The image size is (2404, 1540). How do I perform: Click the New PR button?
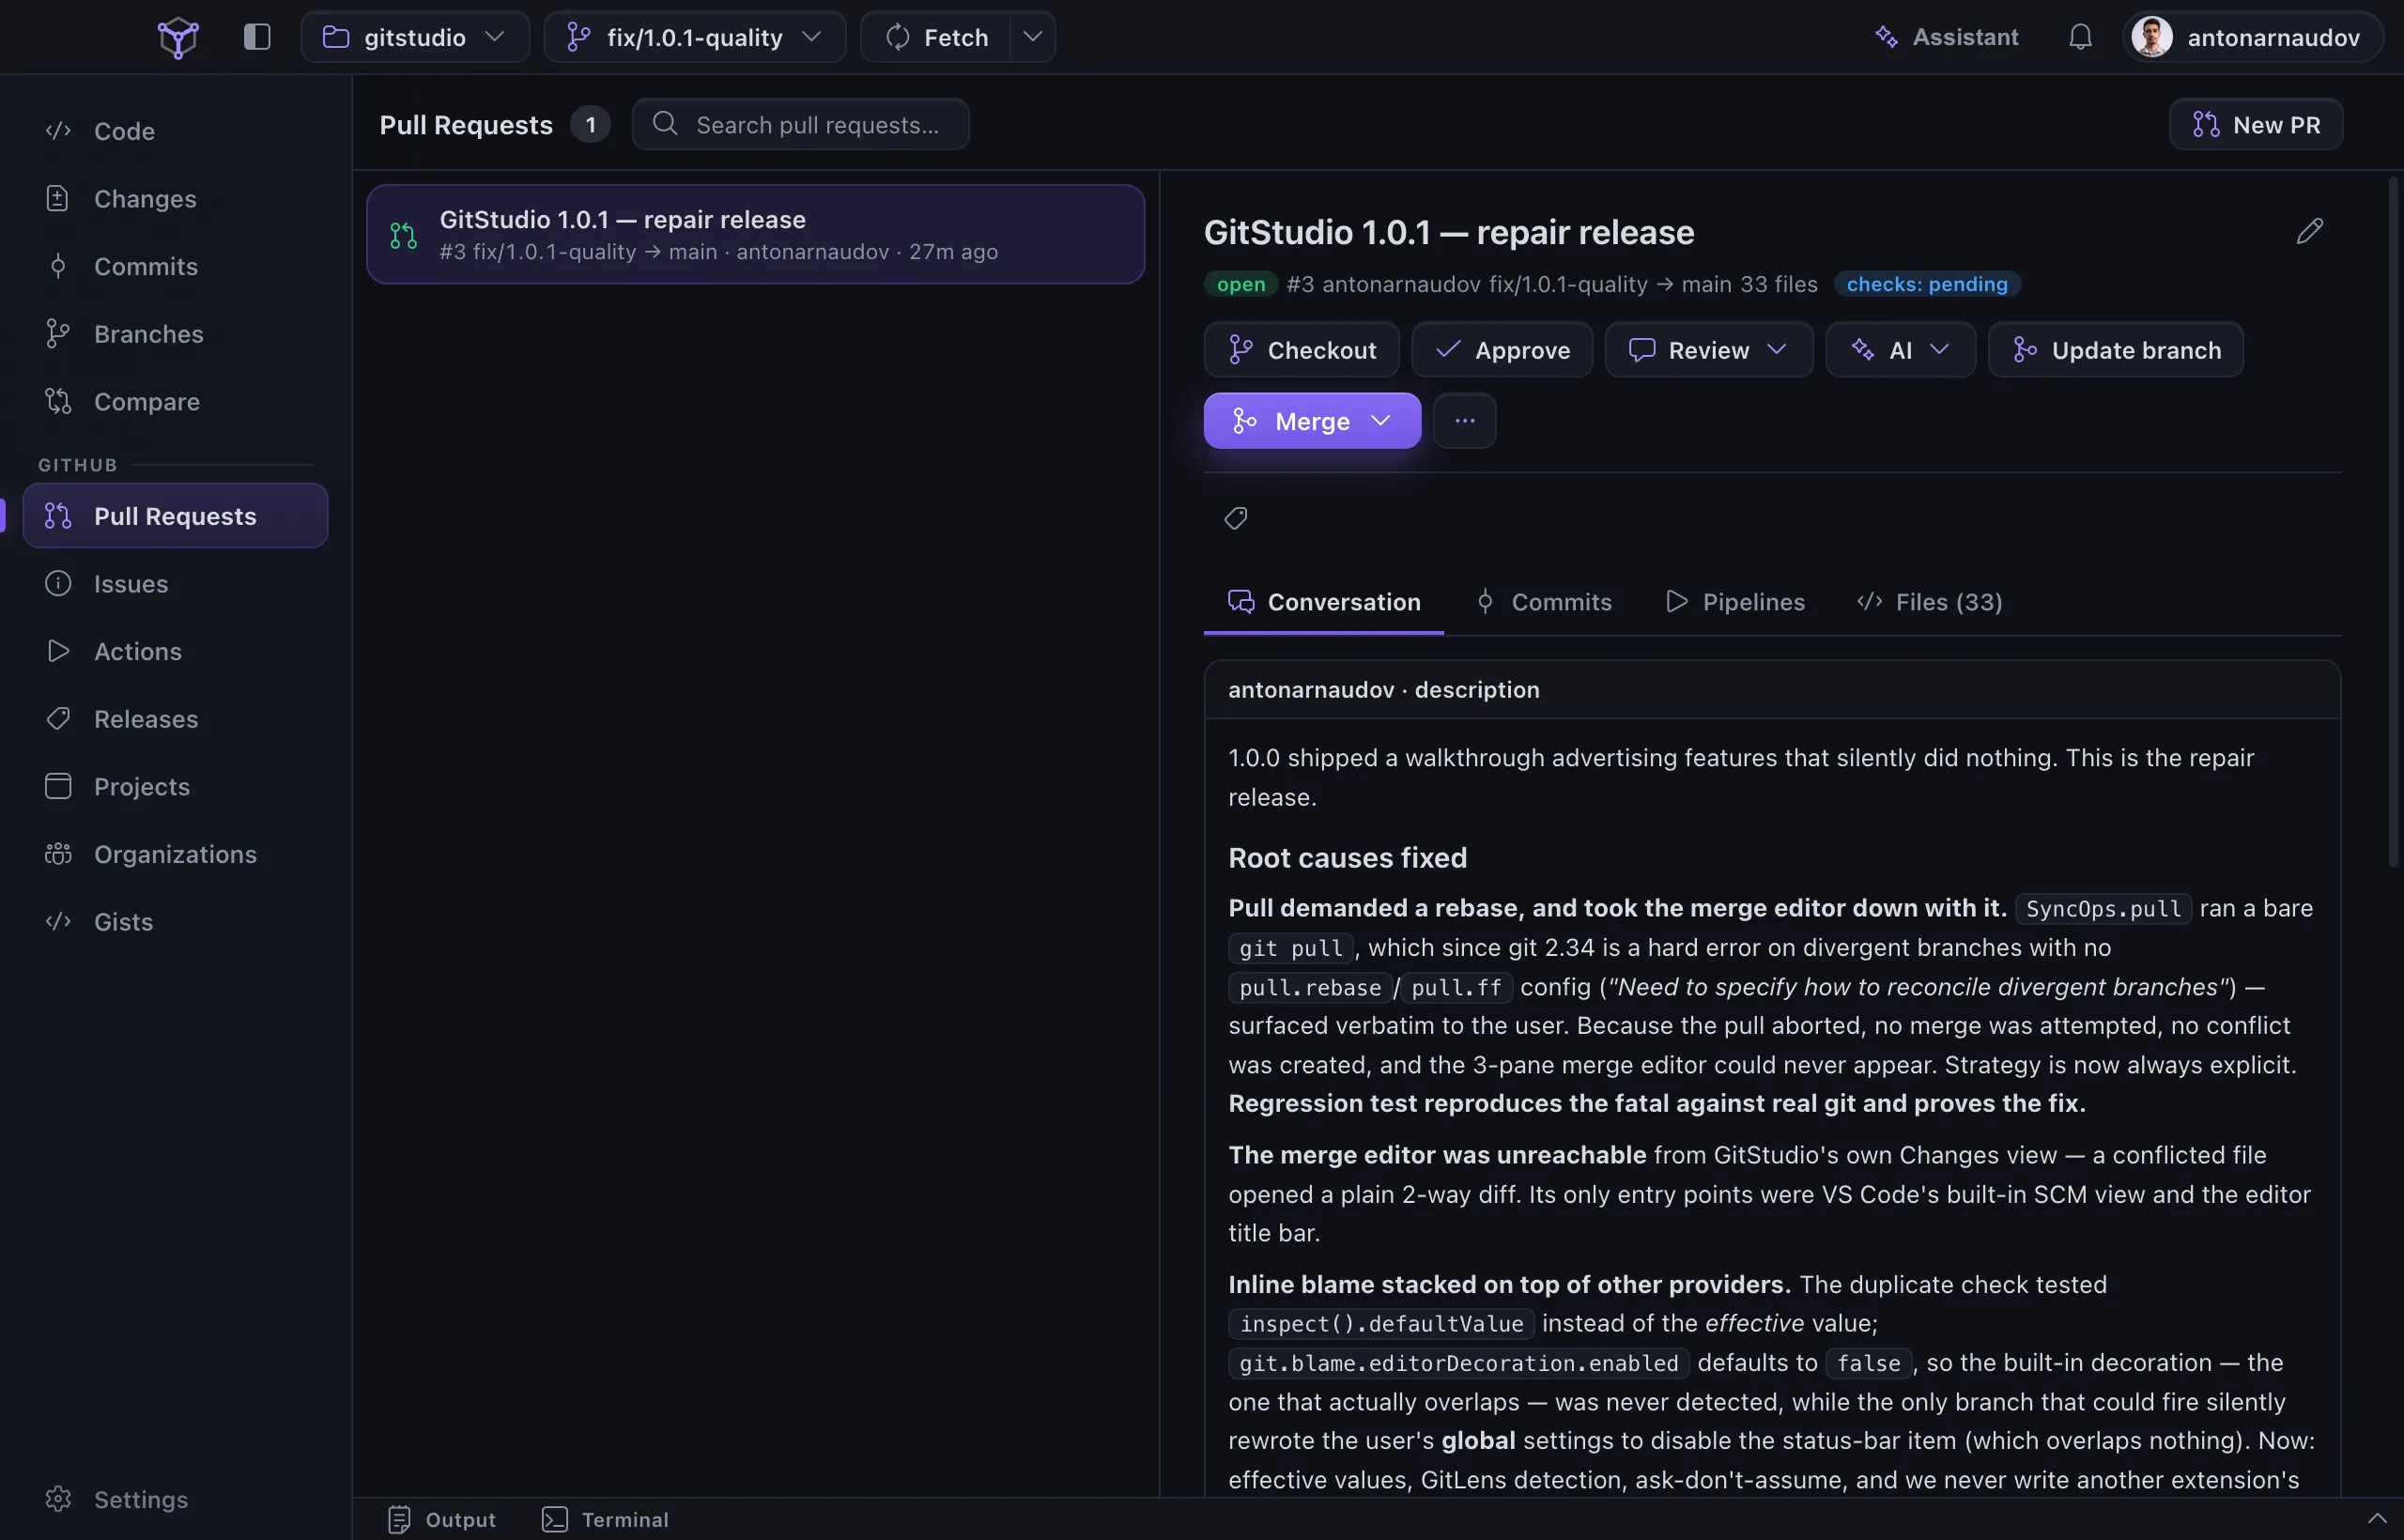pyautogui.click(x=2256, y=124)
